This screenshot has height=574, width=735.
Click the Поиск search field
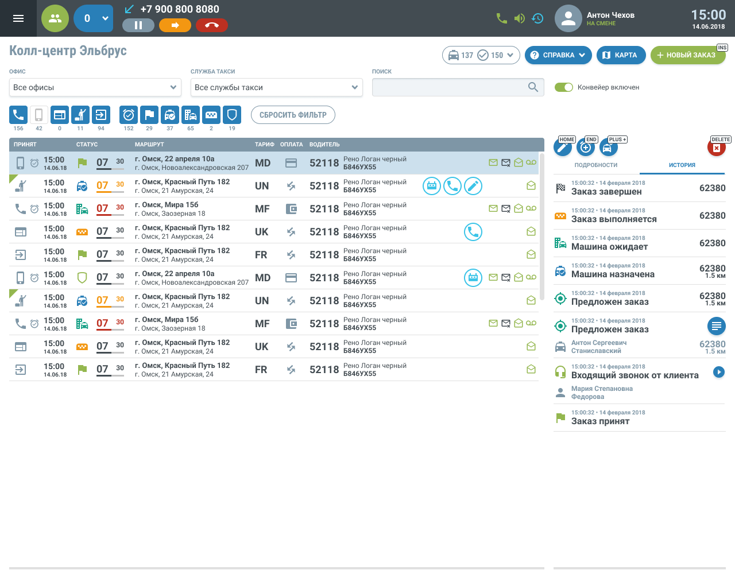pyautogui.click(x=451, y=87)
